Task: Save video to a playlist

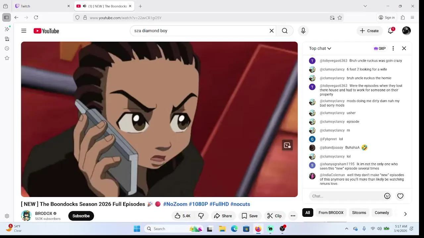Action: coord(250,216)
